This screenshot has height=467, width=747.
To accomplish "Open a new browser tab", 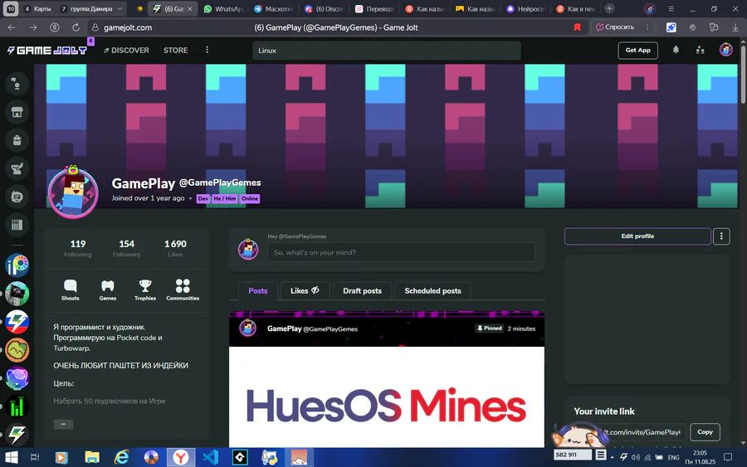I will [x=609, y=8].
